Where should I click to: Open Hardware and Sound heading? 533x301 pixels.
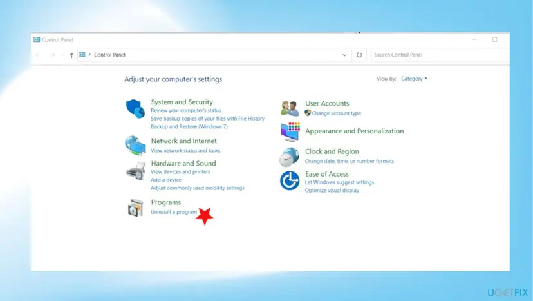183,164
